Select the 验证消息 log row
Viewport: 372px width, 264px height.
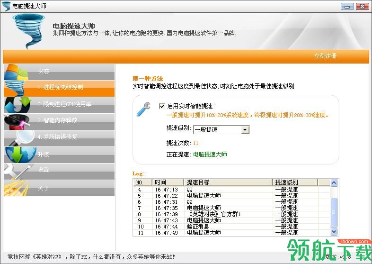coord(231,227)
